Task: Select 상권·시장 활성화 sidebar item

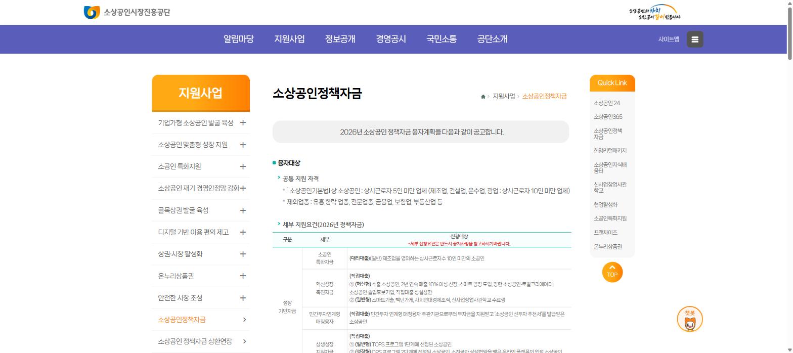Action: 180,254
